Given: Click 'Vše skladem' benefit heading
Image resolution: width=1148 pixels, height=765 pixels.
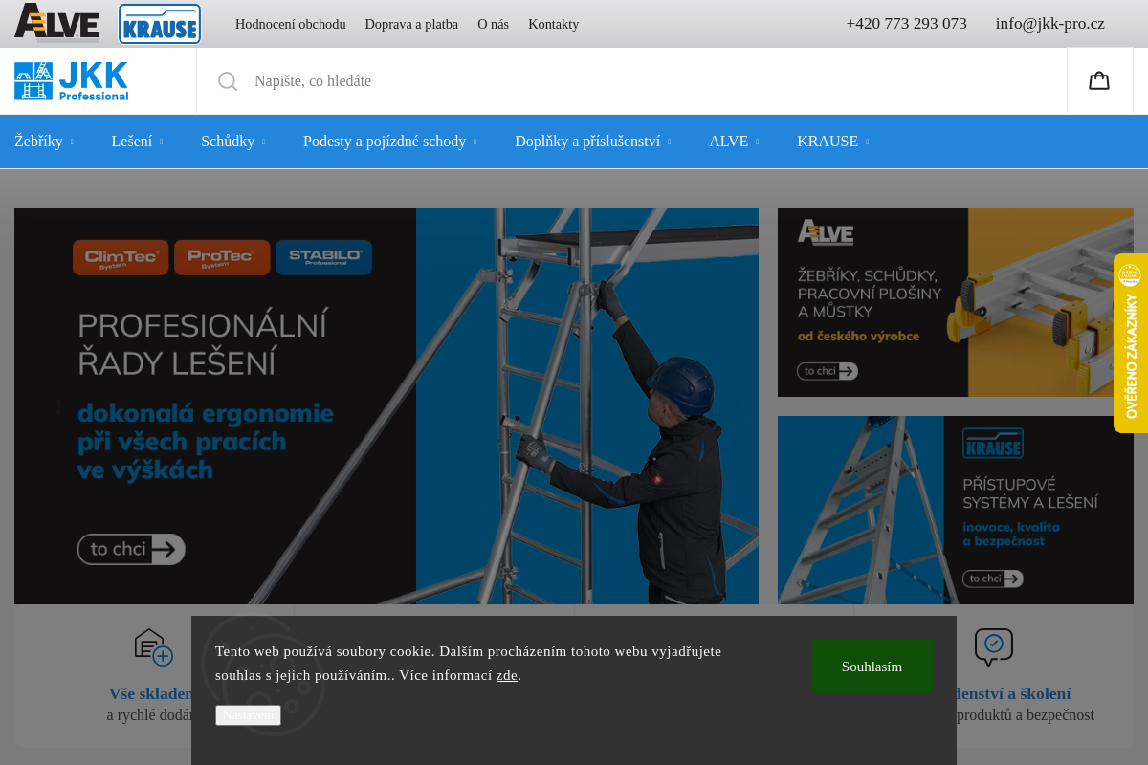Looking at the screenshot, I should (152, 694).
